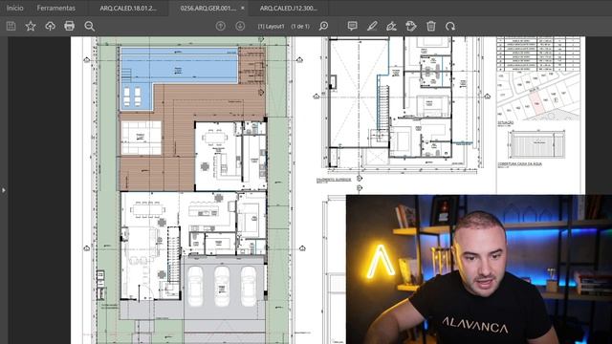Close the 0256.ARQ.GER.001 tab
The image size is (612, 344).
242,8
